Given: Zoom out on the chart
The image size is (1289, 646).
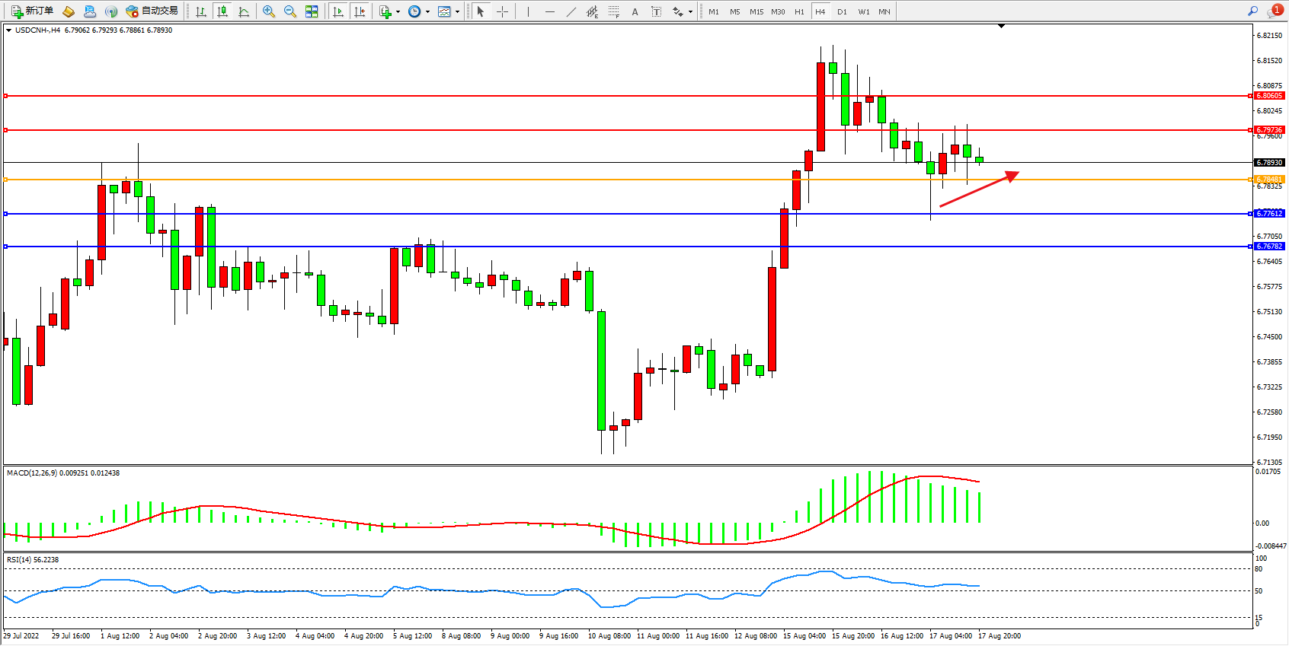Looking at the screenshot, I should click(290, 11).
